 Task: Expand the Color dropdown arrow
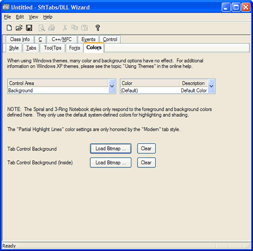(211, 87)
